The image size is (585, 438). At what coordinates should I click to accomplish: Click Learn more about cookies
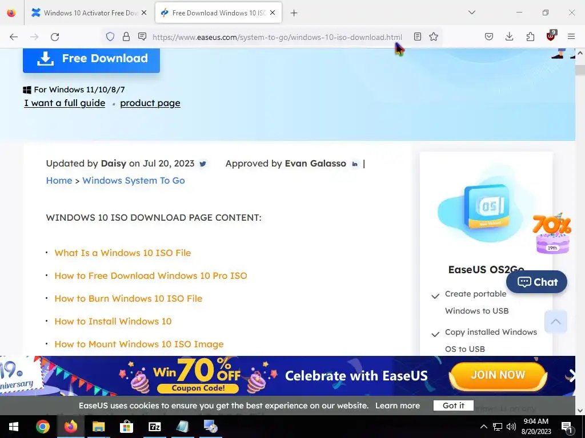click(x=398, y=405)
